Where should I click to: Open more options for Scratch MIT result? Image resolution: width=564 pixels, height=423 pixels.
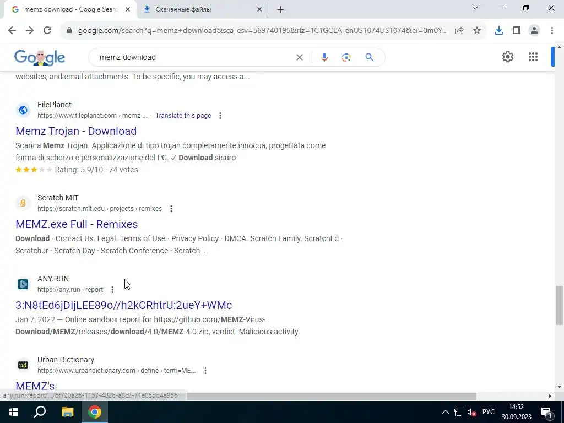(x=171, y=209)
